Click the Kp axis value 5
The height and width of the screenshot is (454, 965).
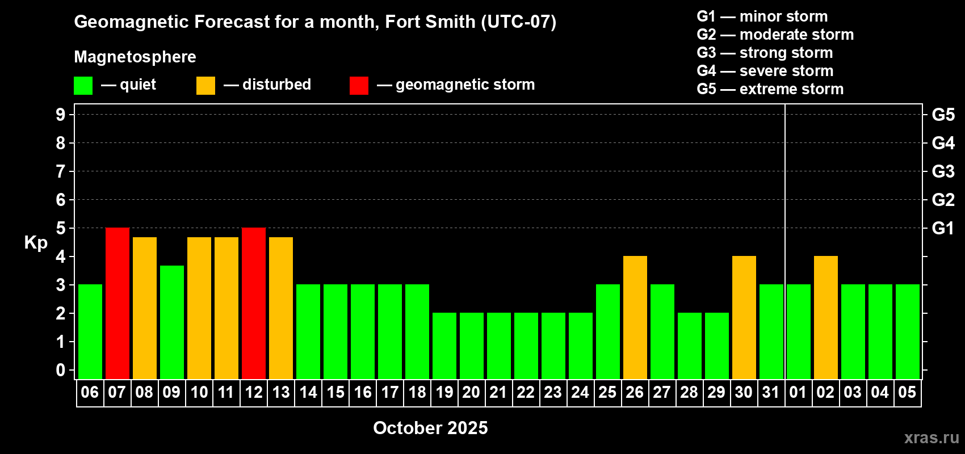[x=61, y=228]
